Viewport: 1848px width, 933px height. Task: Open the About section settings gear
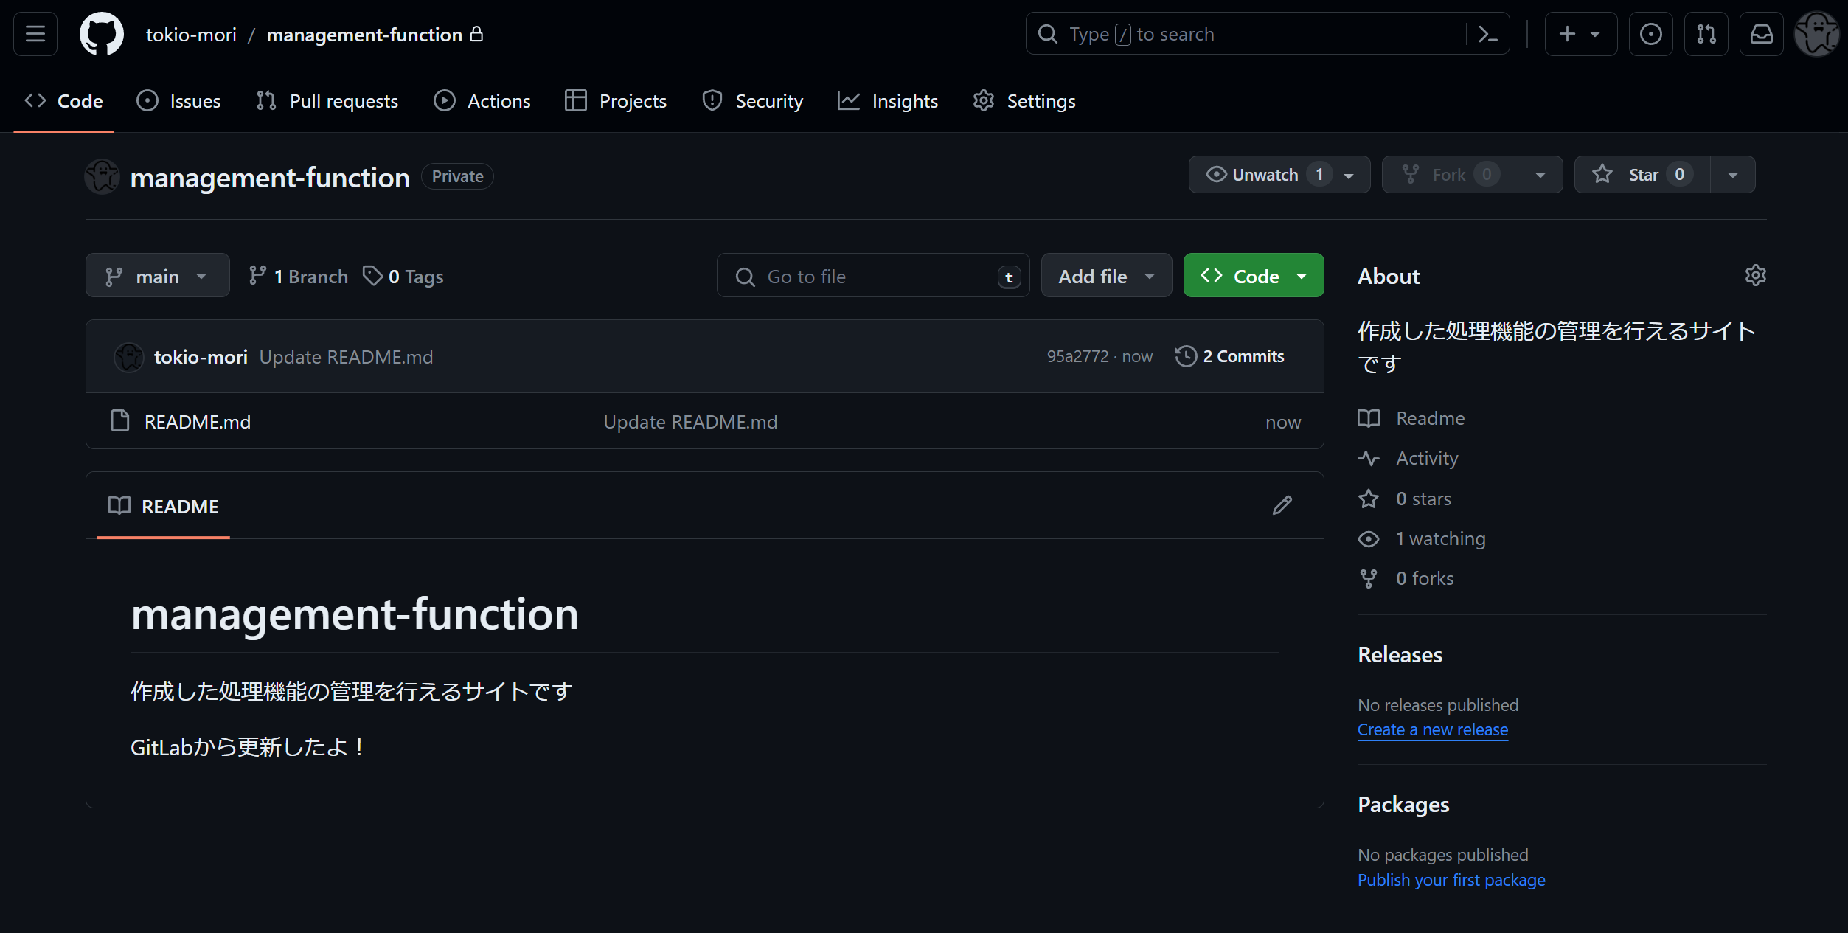click(1755, 275)
